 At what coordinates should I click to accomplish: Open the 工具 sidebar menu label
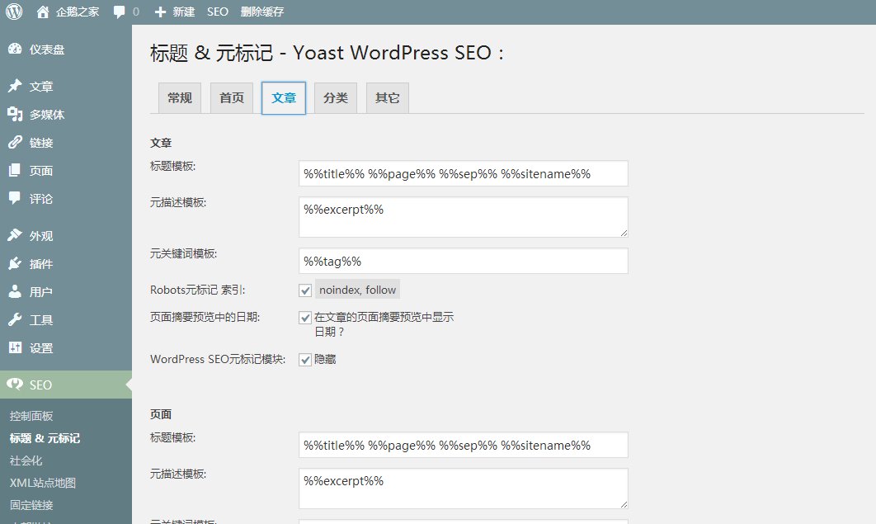tap(41, 320)
